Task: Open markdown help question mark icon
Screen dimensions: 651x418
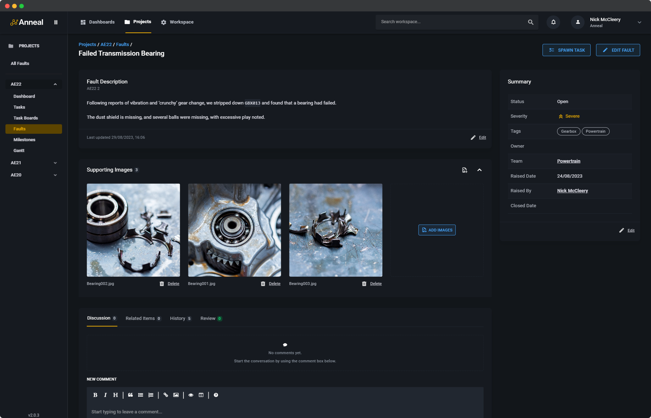Action: click(216, 395)
